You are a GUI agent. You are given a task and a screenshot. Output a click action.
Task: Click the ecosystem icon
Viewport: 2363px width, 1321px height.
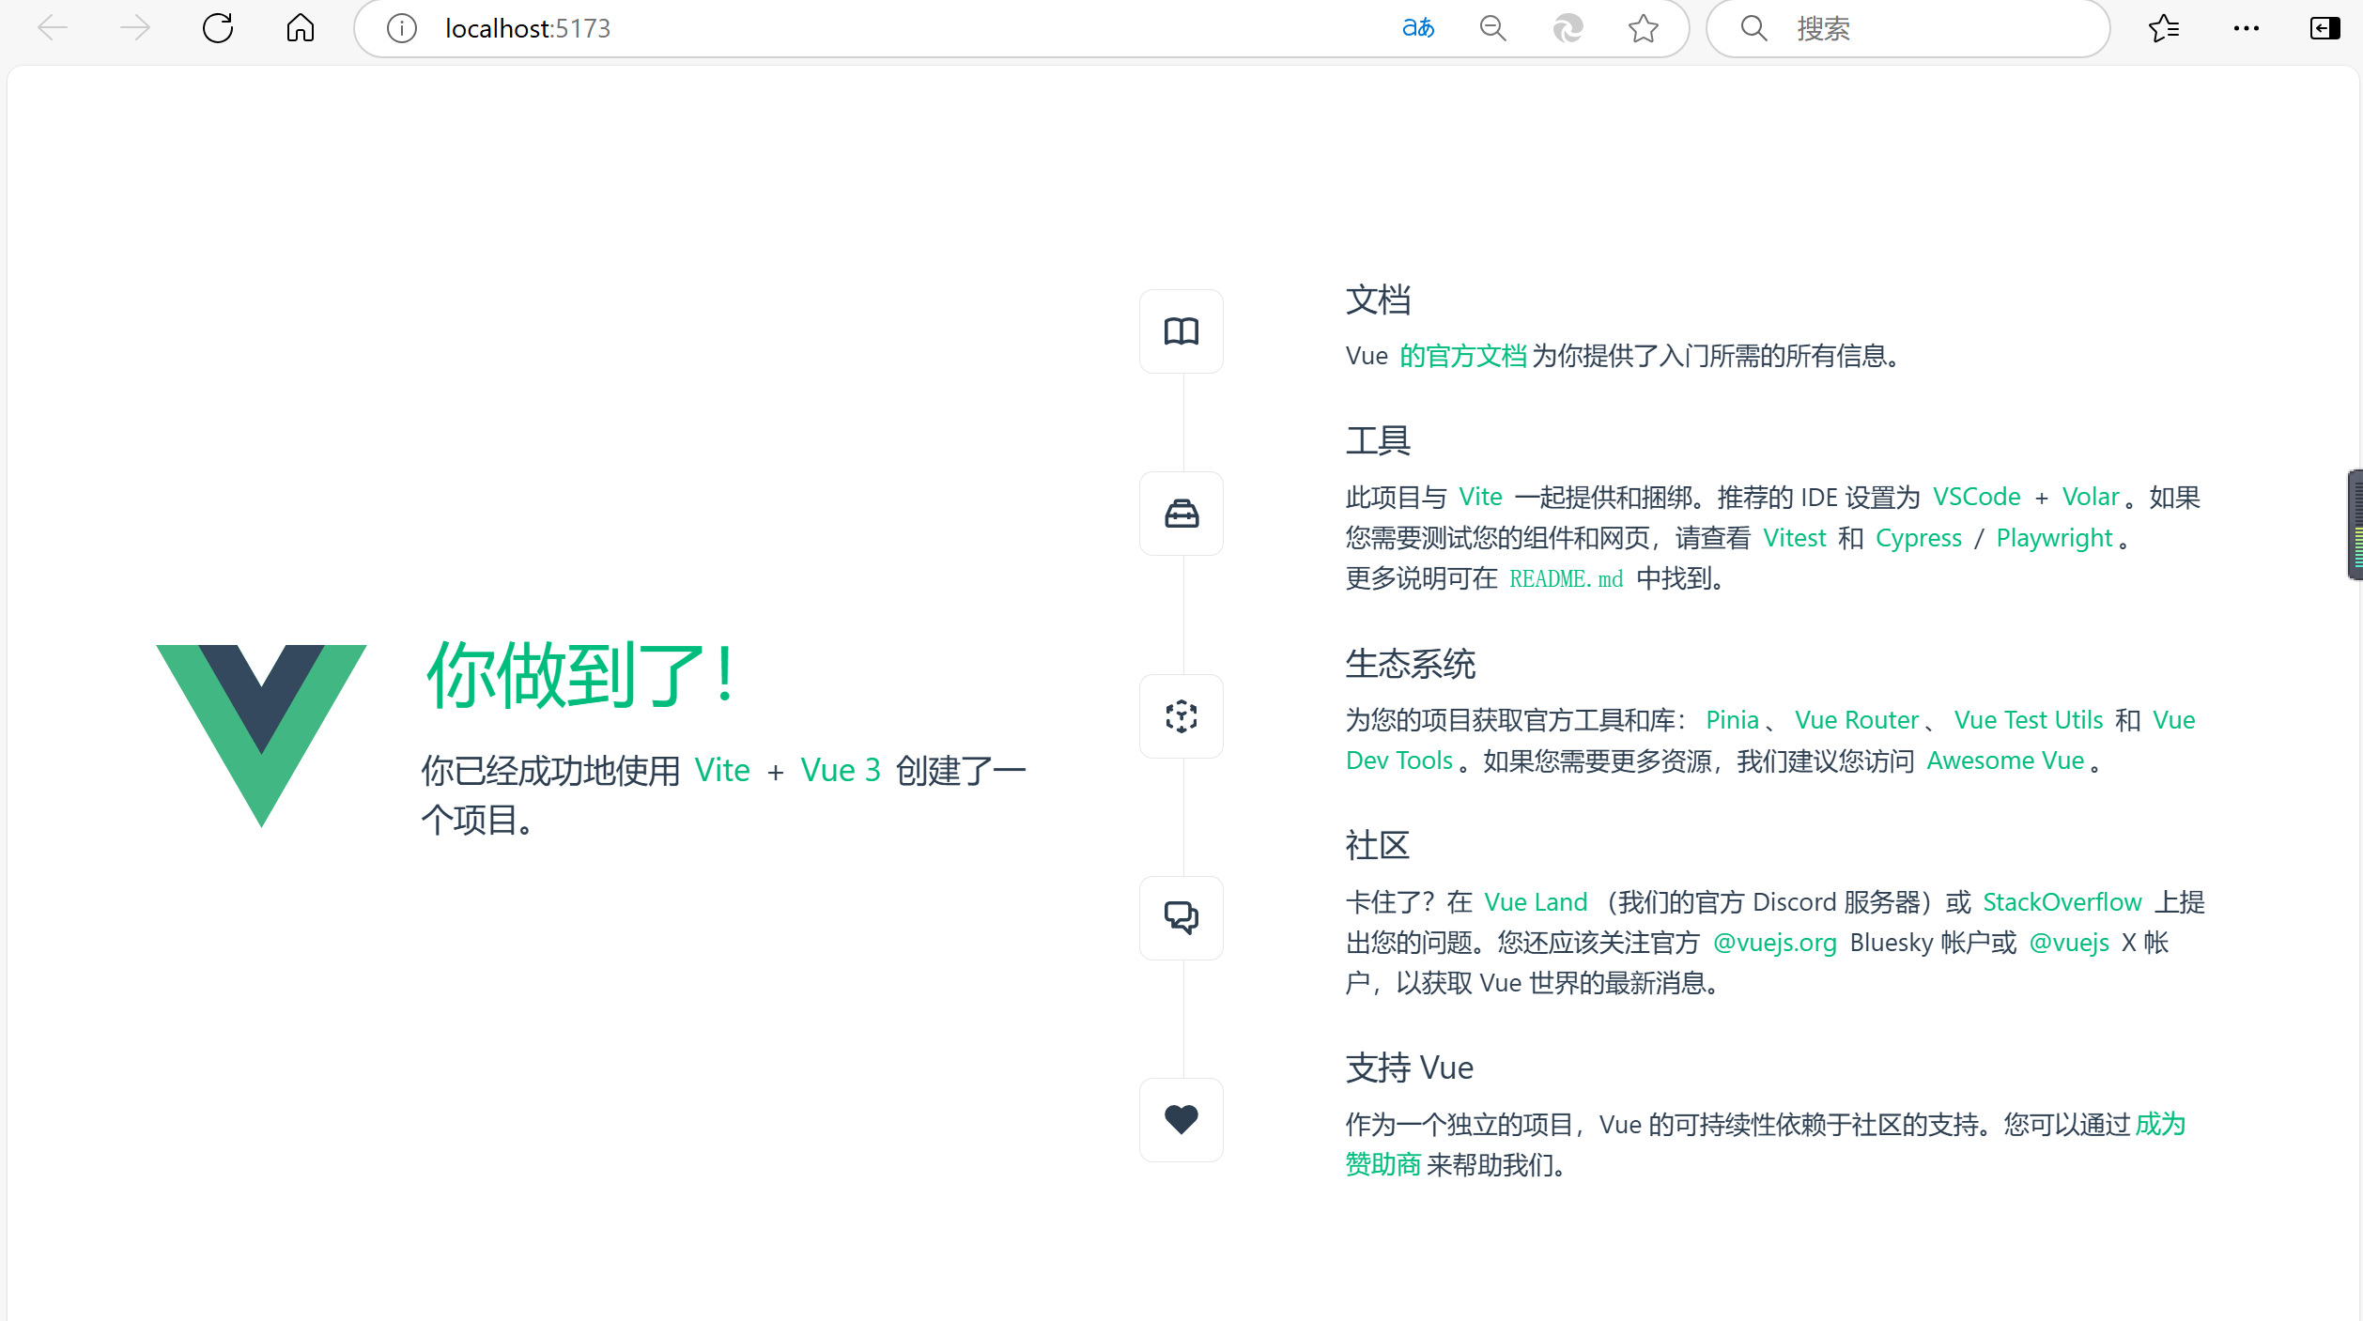(x=1181, y=716)
